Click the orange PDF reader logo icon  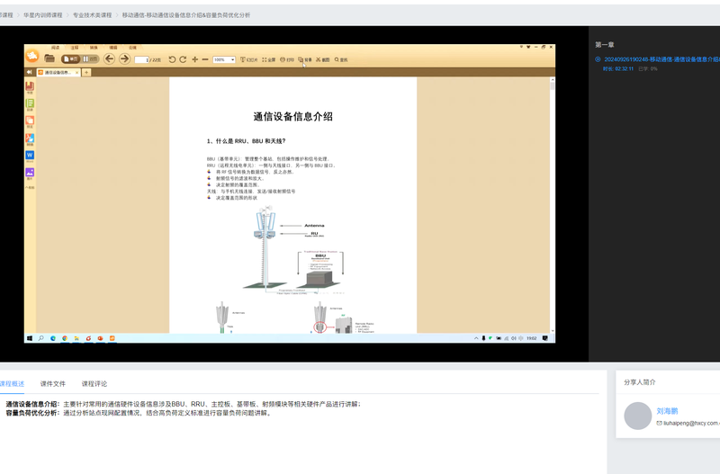pyautogui.click(x=32, y=56)
